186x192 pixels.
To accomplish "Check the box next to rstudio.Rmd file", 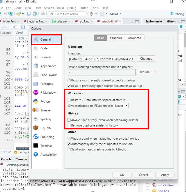I will (148, 185).
